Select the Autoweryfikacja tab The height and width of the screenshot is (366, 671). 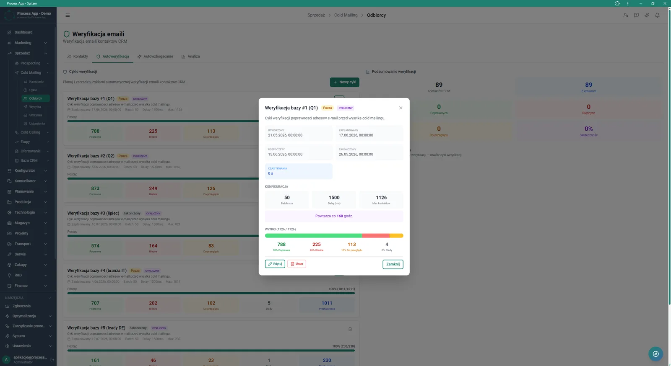[113, 57]
